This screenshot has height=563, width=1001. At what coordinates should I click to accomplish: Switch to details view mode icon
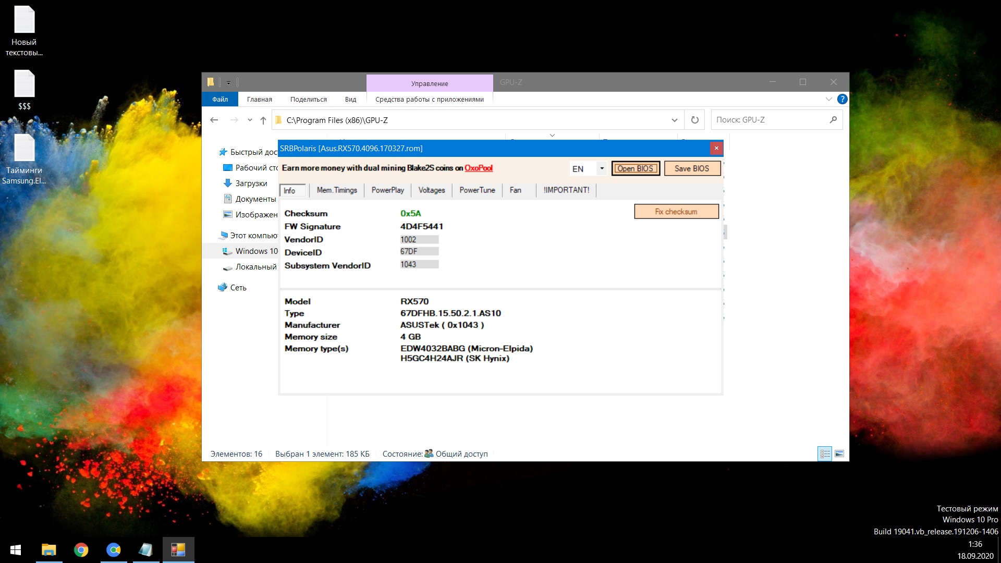[x=825, y=454]
